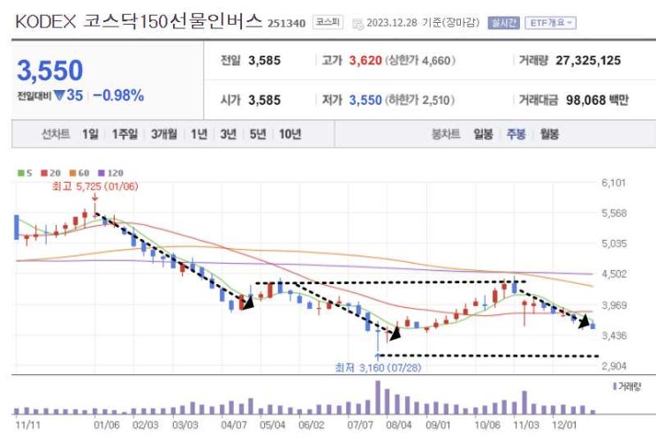The height and width of the screenshot is (443, 656).
Task: Click the 거래대금 value 98,068 백만
Action: 597,101
